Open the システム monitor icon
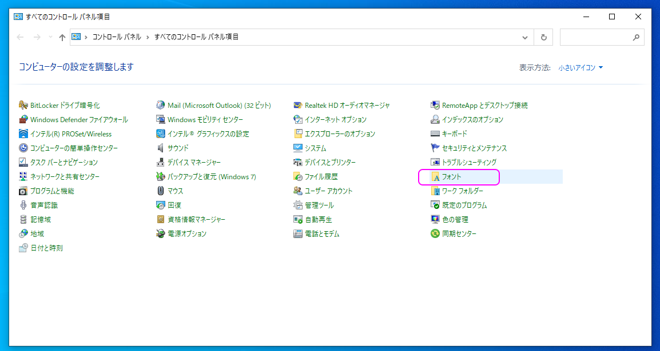Viewport: 660px width, 351px height. pos(298,148)
